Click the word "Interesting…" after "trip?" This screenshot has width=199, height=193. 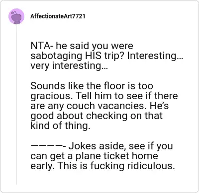coord(155,56)
